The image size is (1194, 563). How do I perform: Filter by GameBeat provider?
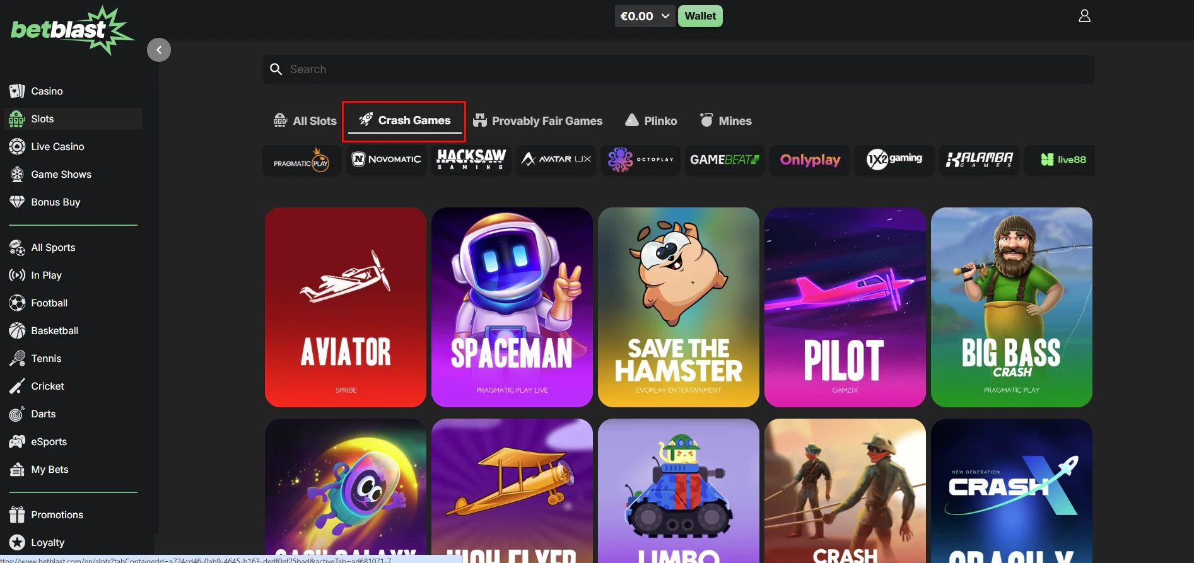click(725, 160)
